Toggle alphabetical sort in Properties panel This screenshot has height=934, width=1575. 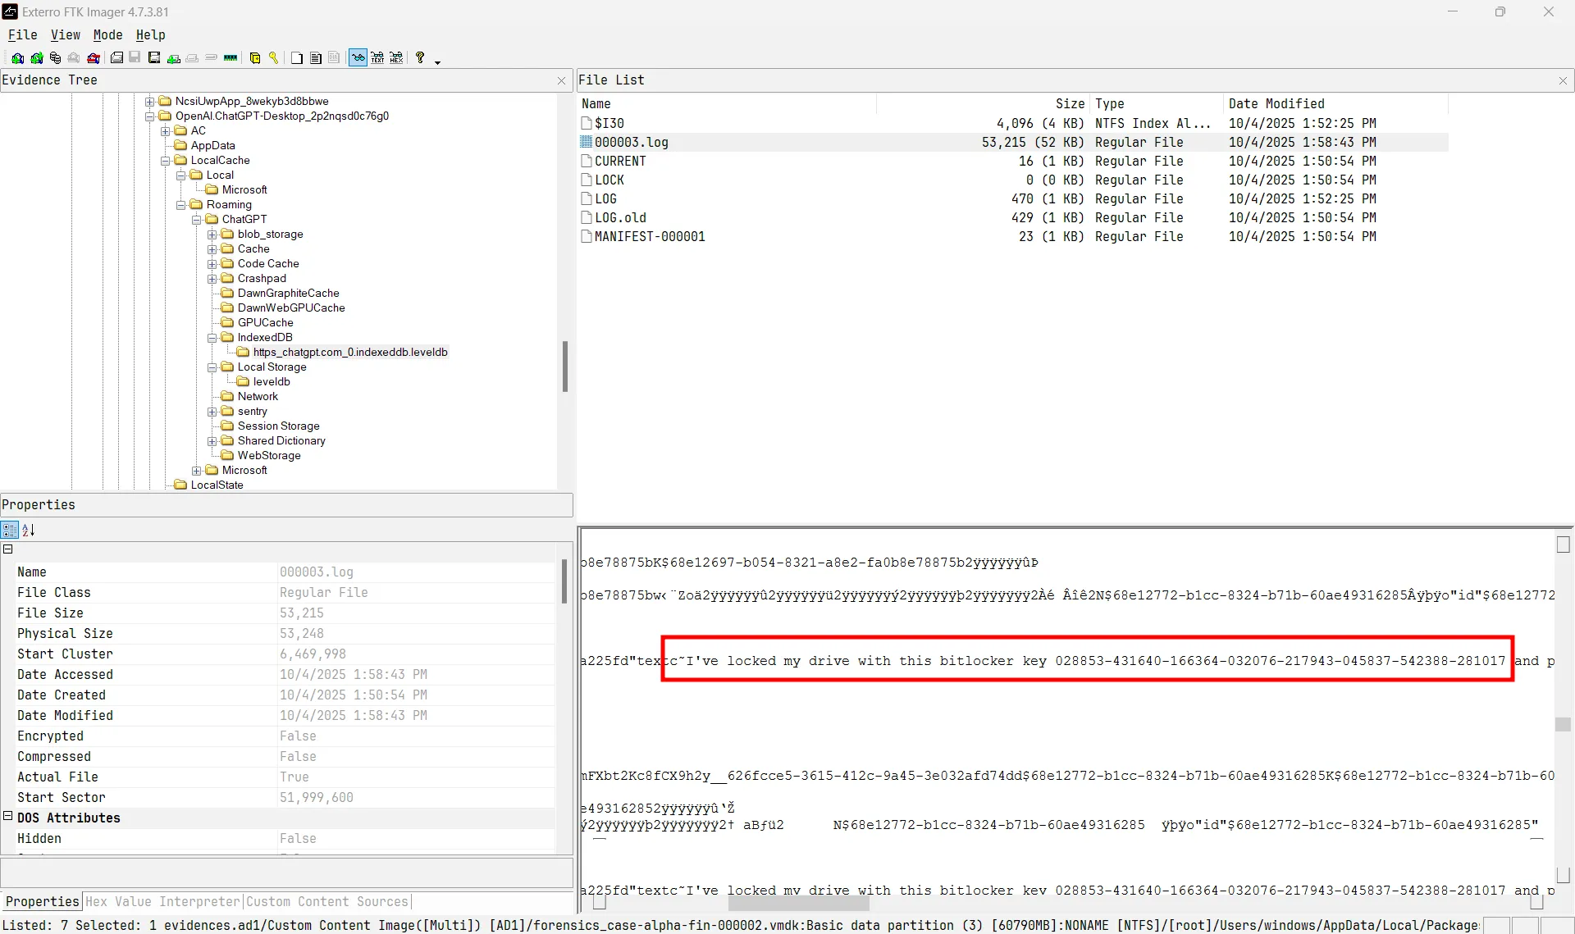click(29, 530)
